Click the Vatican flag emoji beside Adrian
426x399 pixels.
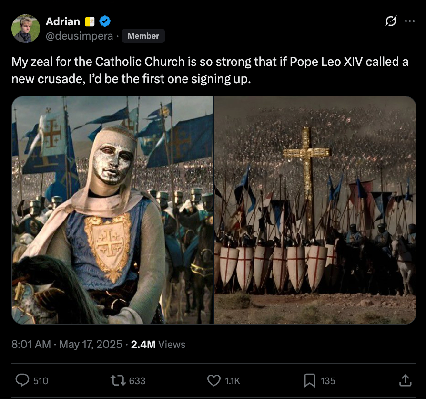pyautogui.click(x=90, y=21)
